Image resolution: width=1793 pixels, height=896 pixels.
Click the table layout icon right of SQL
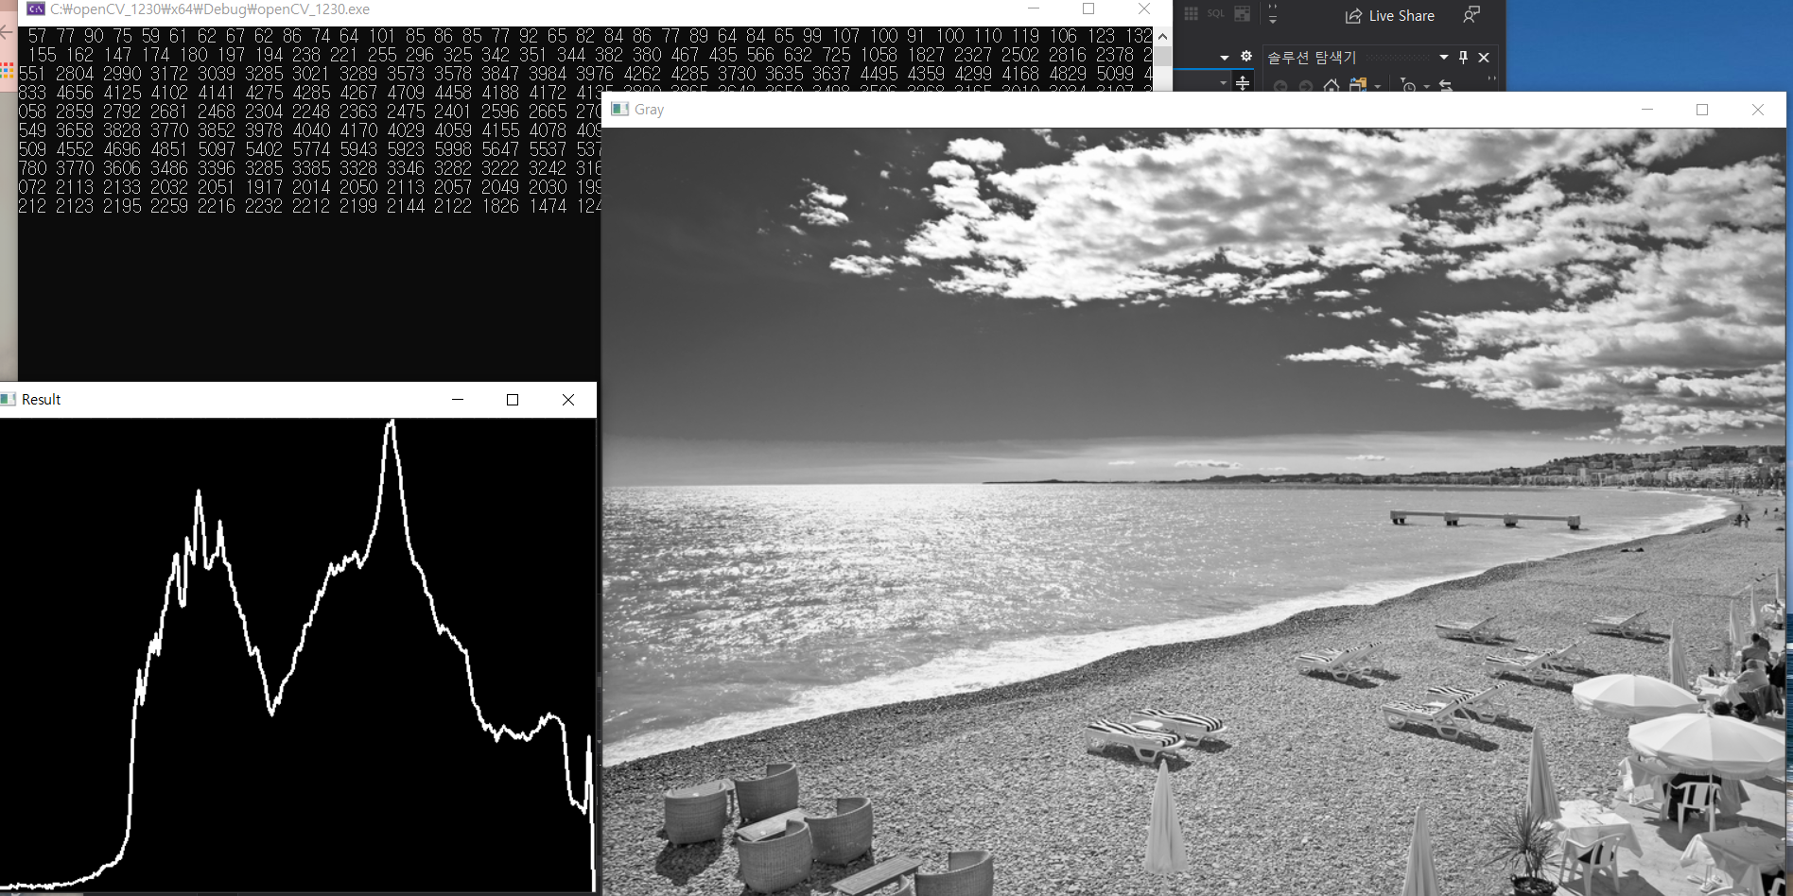[1242, 13]
